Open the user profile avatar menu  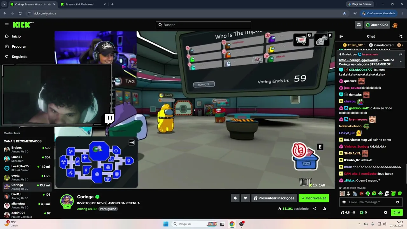pyautogui.click(x=395, y=25)
